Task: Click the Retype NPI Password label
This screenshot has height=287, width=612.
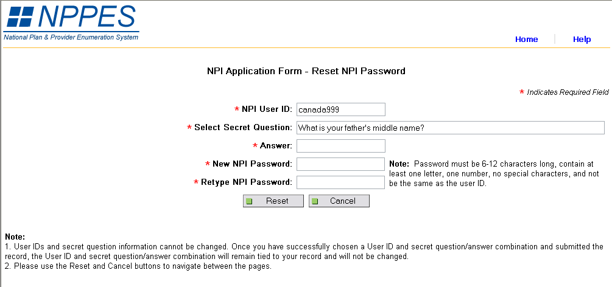Action: 247,182
